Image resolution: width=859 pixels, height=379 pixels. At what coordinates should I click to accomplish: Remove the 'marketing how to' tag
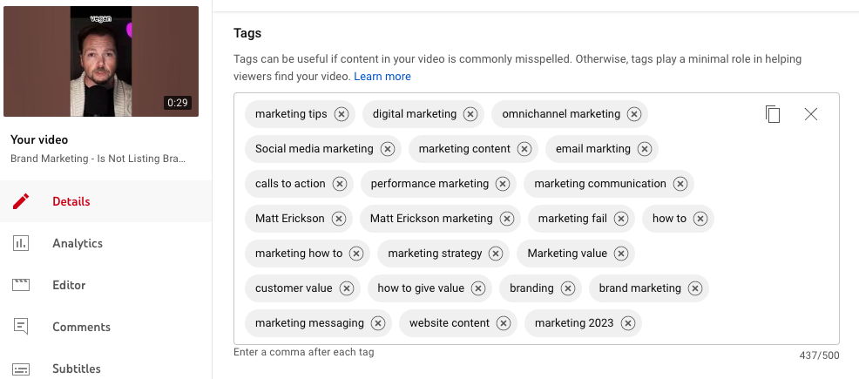[x=356, y=254]
